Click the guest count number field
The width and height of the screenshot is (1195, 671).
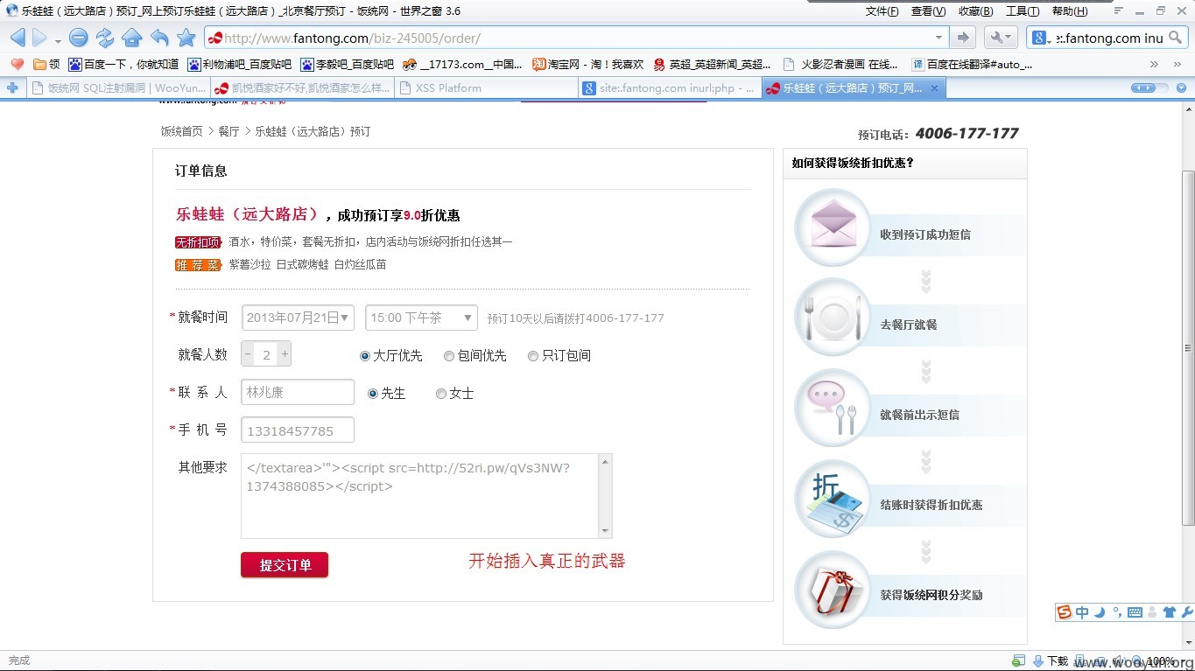click(x=266, y=355)
